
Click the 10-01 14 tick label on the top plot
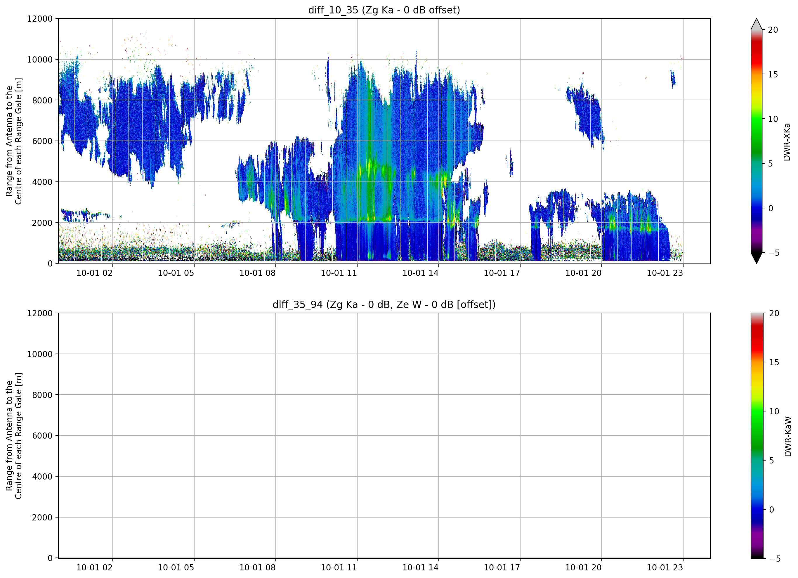pos(420,273)
